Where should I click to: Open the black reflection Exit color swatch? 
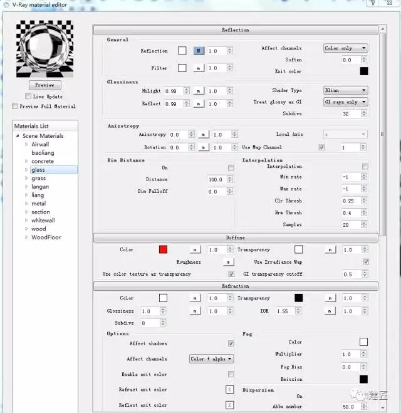364,71
